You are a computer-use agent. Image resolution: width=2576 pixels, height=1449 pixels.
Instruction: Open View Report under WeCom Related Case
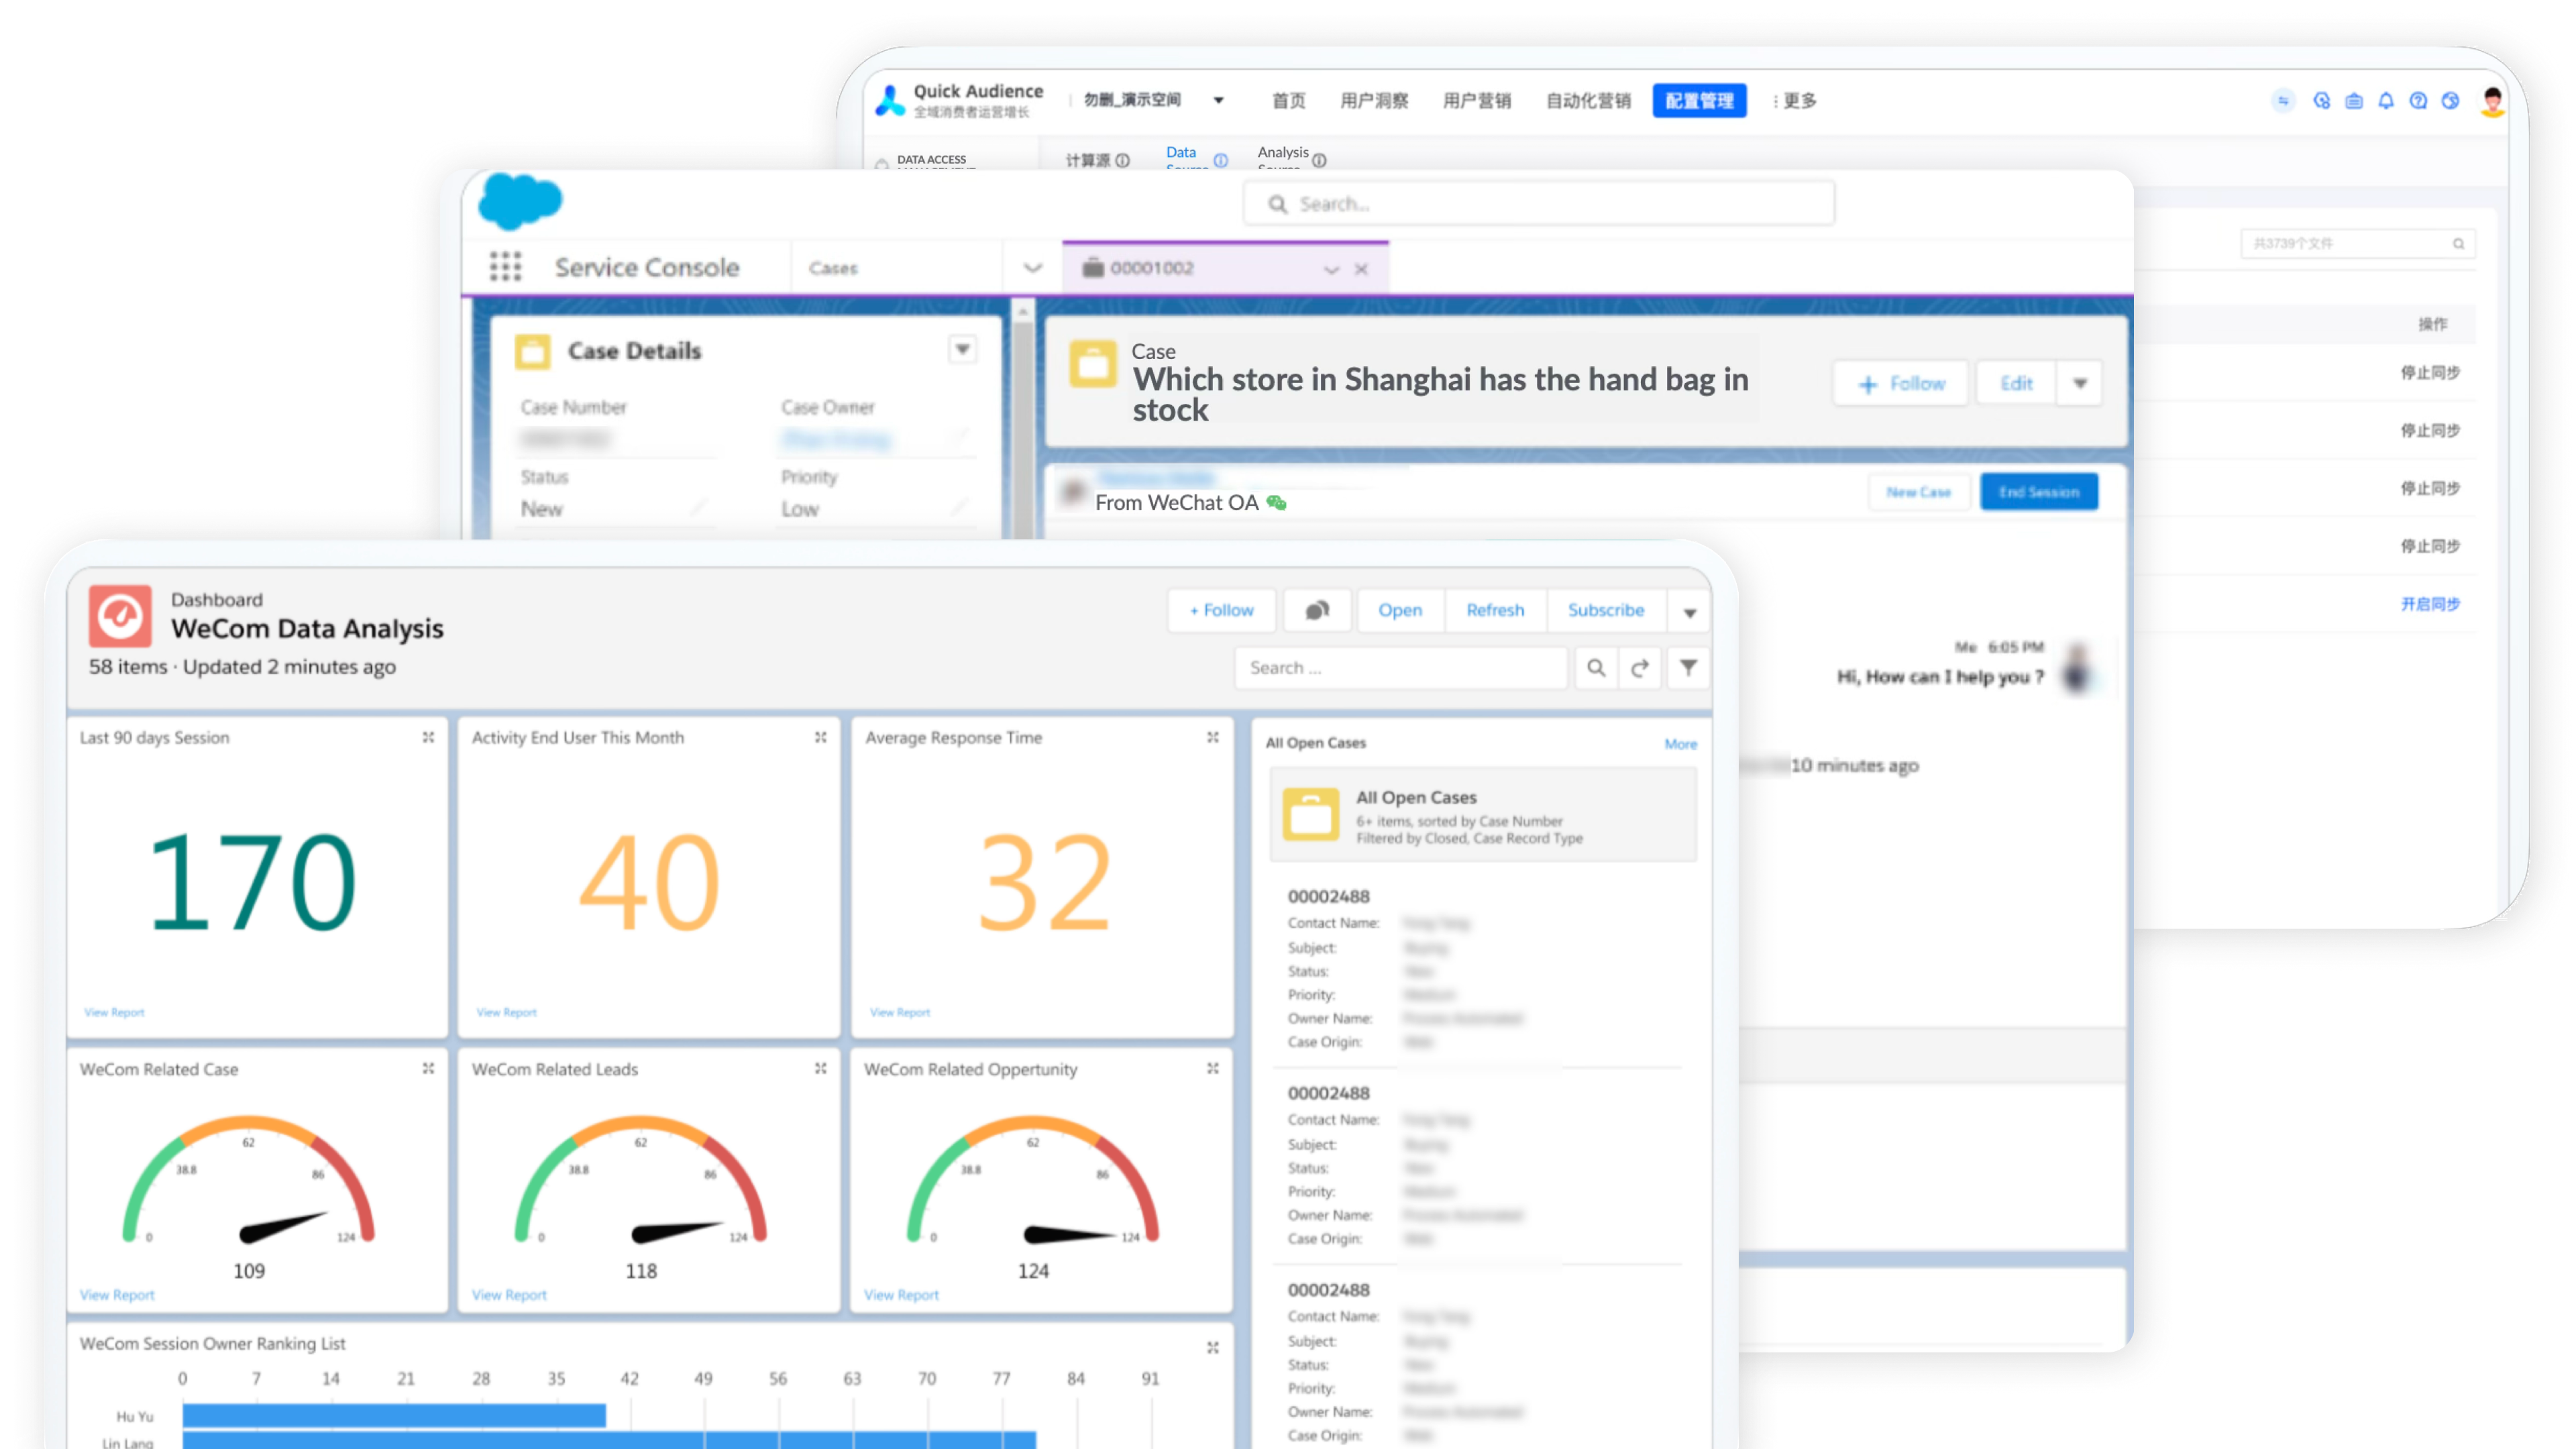(x=117, y=1295)
